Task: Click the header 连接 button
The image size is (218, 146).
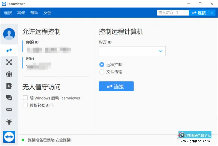Action: tap(199, 13)
